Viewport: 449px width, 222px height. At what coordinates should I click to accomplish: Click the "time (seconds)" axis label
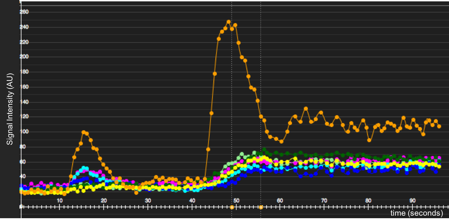417,213
